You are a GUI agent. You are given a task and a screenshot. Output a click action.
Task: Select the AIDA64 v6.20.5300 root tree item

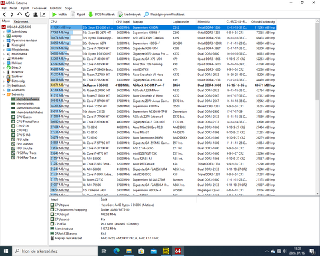point(17,27)
